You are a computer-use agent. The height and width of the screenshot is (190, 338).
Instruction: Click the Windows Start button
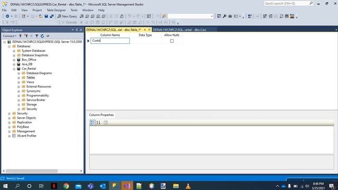5,186
